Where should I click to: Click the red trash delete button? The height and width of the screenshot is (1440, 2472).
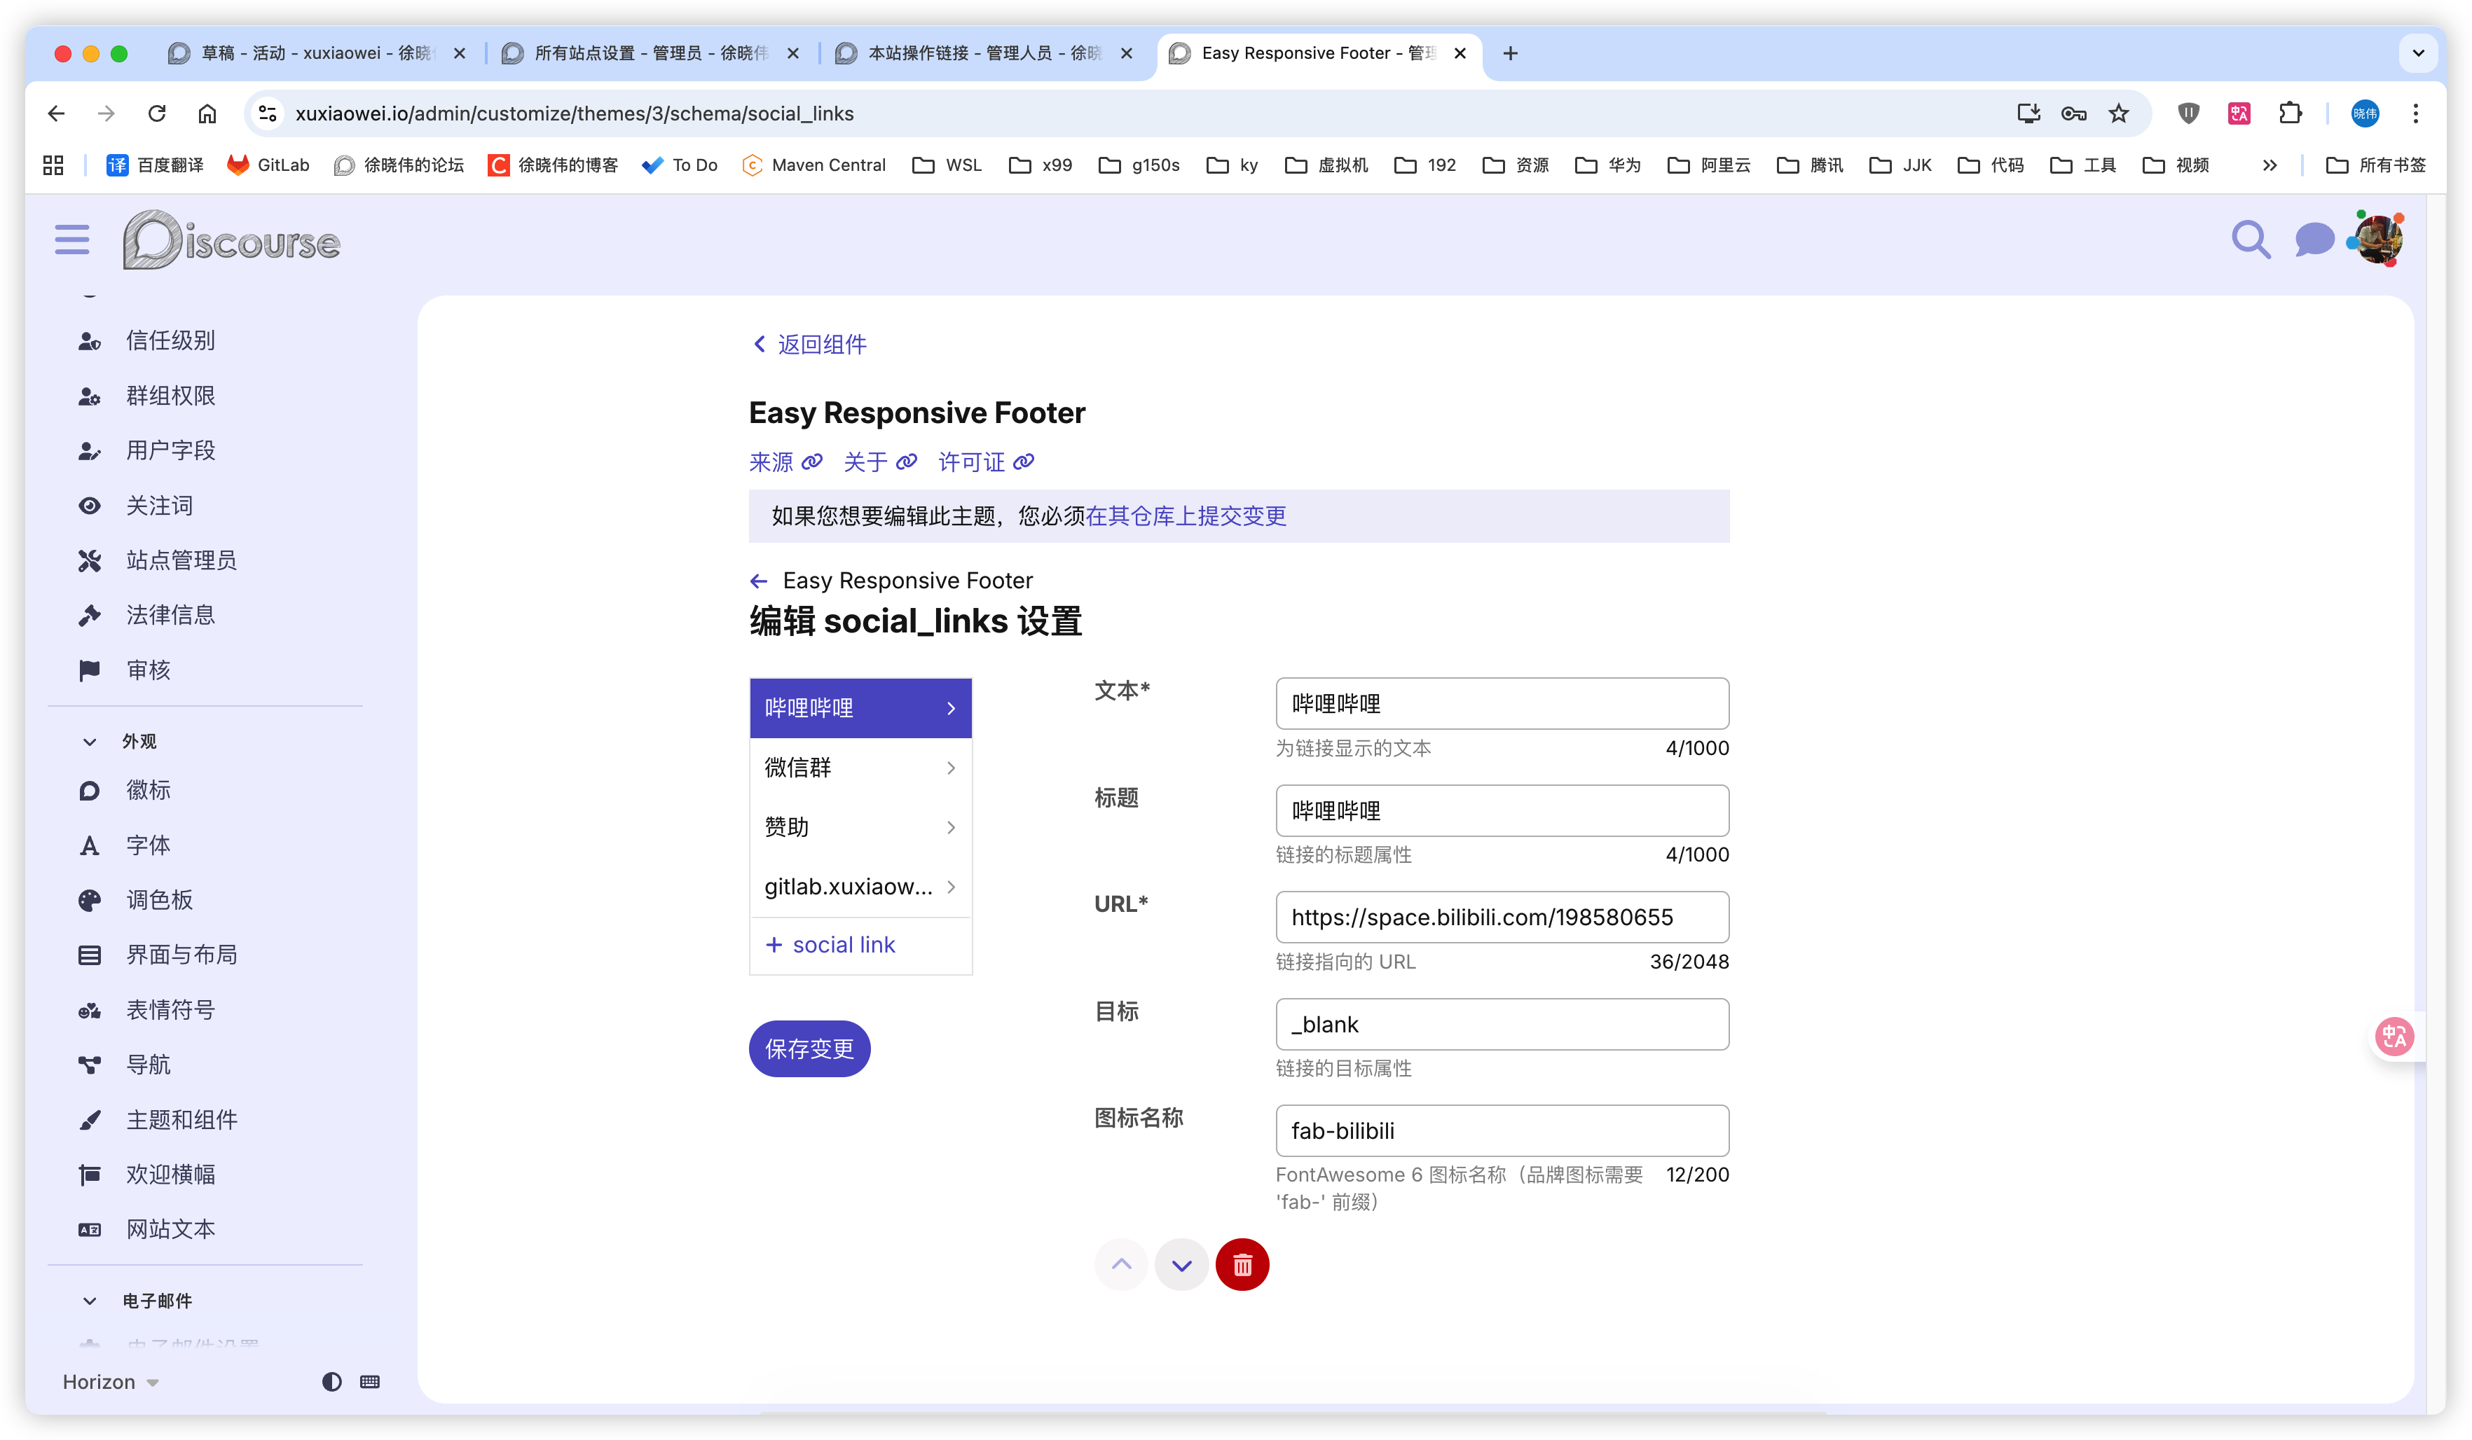pyautogui.click(x=1242, y=1264)
